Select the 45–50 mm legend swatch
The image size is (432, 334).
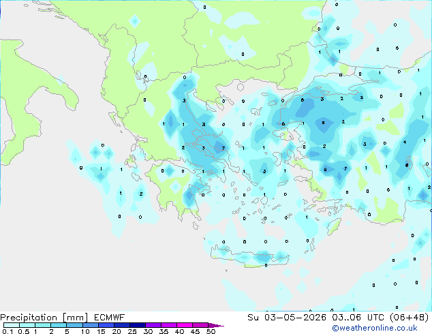200,325
